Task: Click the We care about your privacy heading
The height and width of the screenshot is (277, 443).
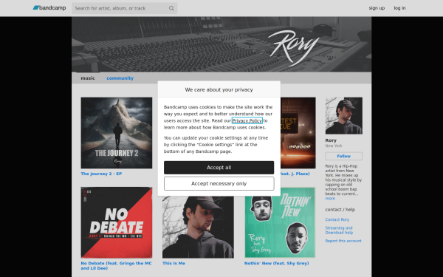Action: click(219, 89)
